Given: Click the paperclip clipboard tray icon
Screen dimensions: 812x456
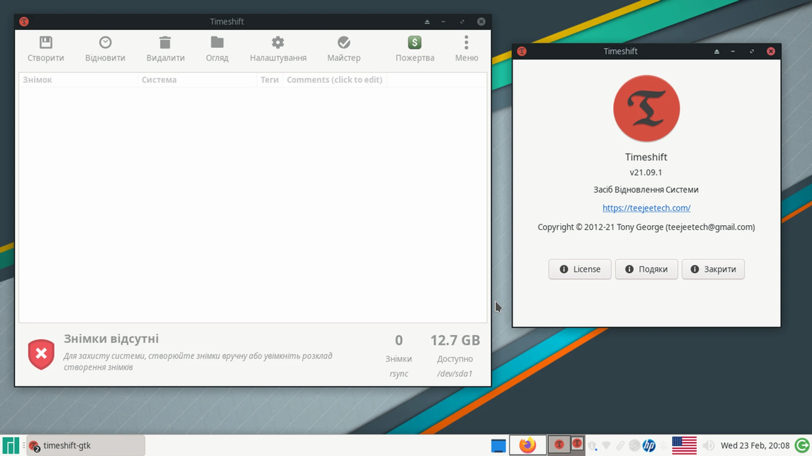Looking at the screenshot, I should [x=620, y=445].
